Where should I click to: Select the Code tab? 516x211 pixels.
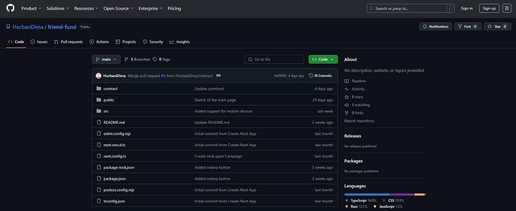point(16,42)
